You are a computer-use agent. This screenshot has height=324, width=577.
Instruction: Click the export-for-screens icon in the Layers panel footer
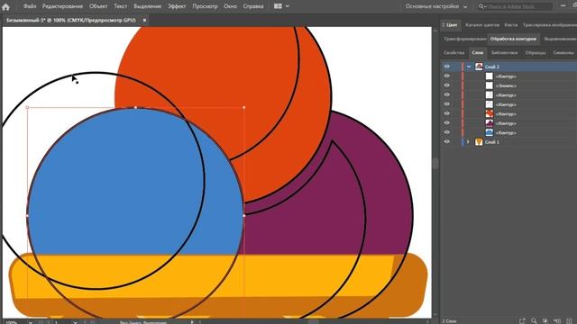click(522, 320)
